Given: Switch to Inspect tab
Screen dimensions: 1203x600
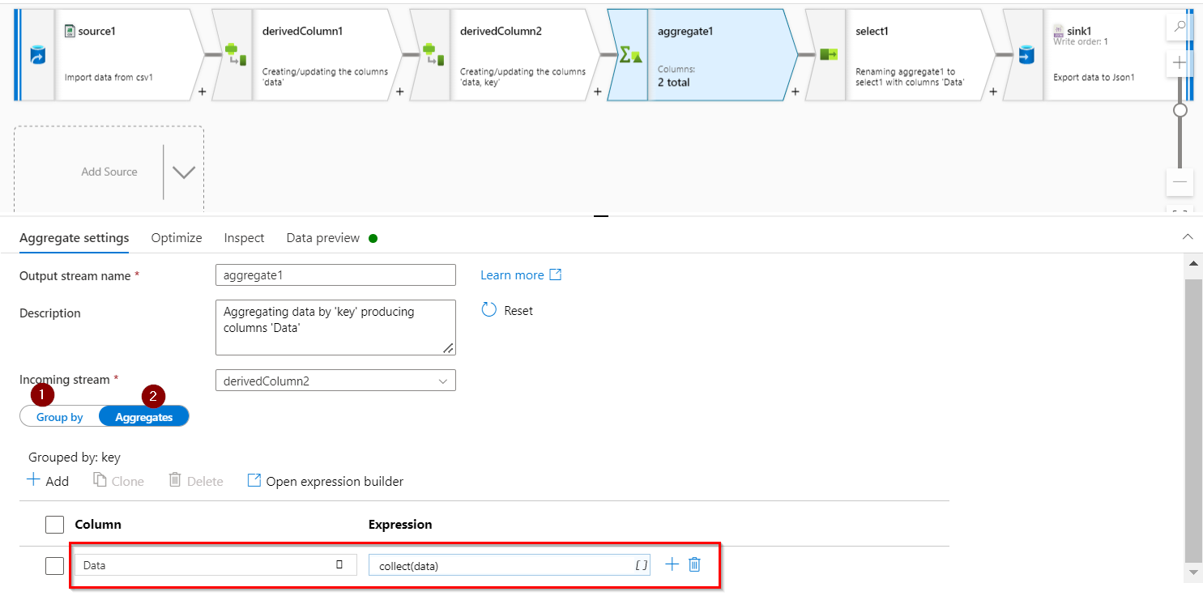Looking at the screenshot, I should point(245,238).
